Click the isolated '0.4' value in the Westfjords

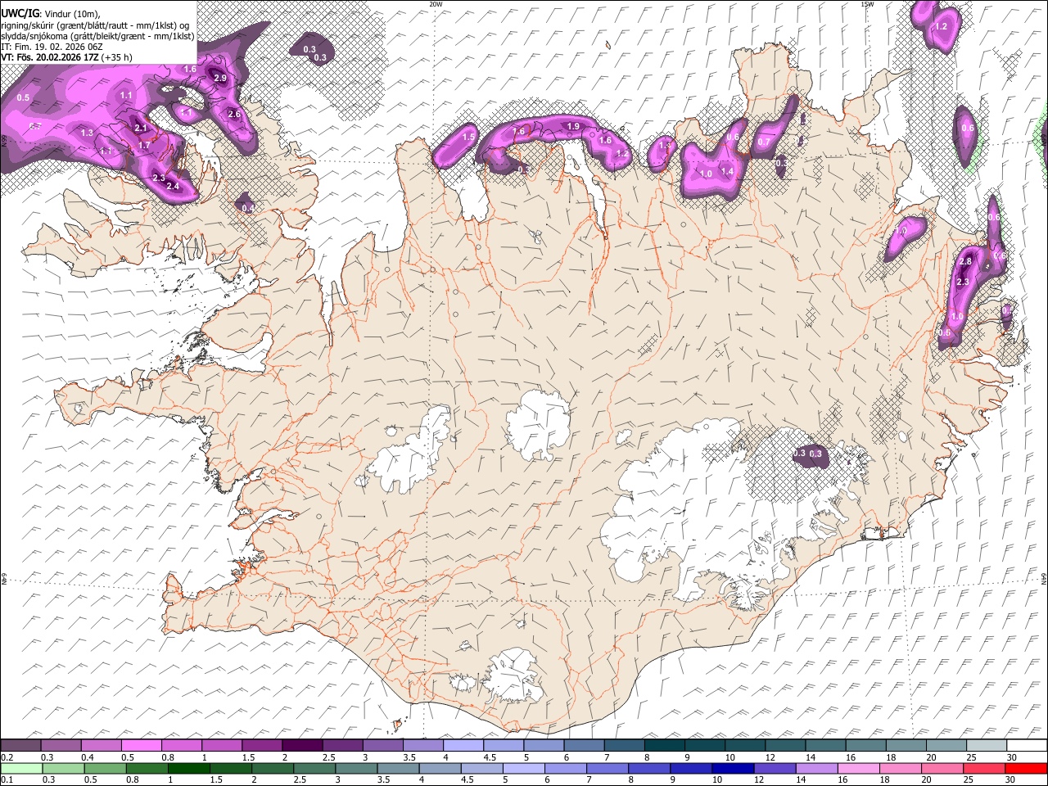click(248, 208)
